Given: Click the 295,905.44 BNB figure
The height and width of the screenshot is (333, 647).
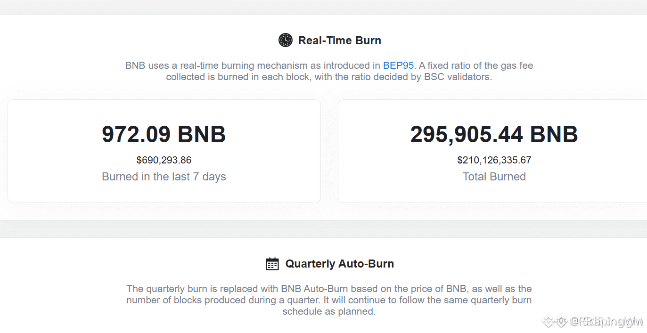Looking at the screenshot, I should pyautogui.click(x=494, y=134).
